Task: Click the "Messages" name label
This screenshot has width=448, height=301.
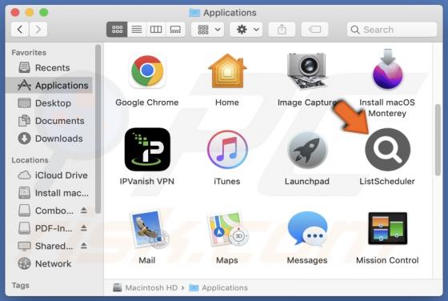Action: pyautogui.click(x=307, y=260)
